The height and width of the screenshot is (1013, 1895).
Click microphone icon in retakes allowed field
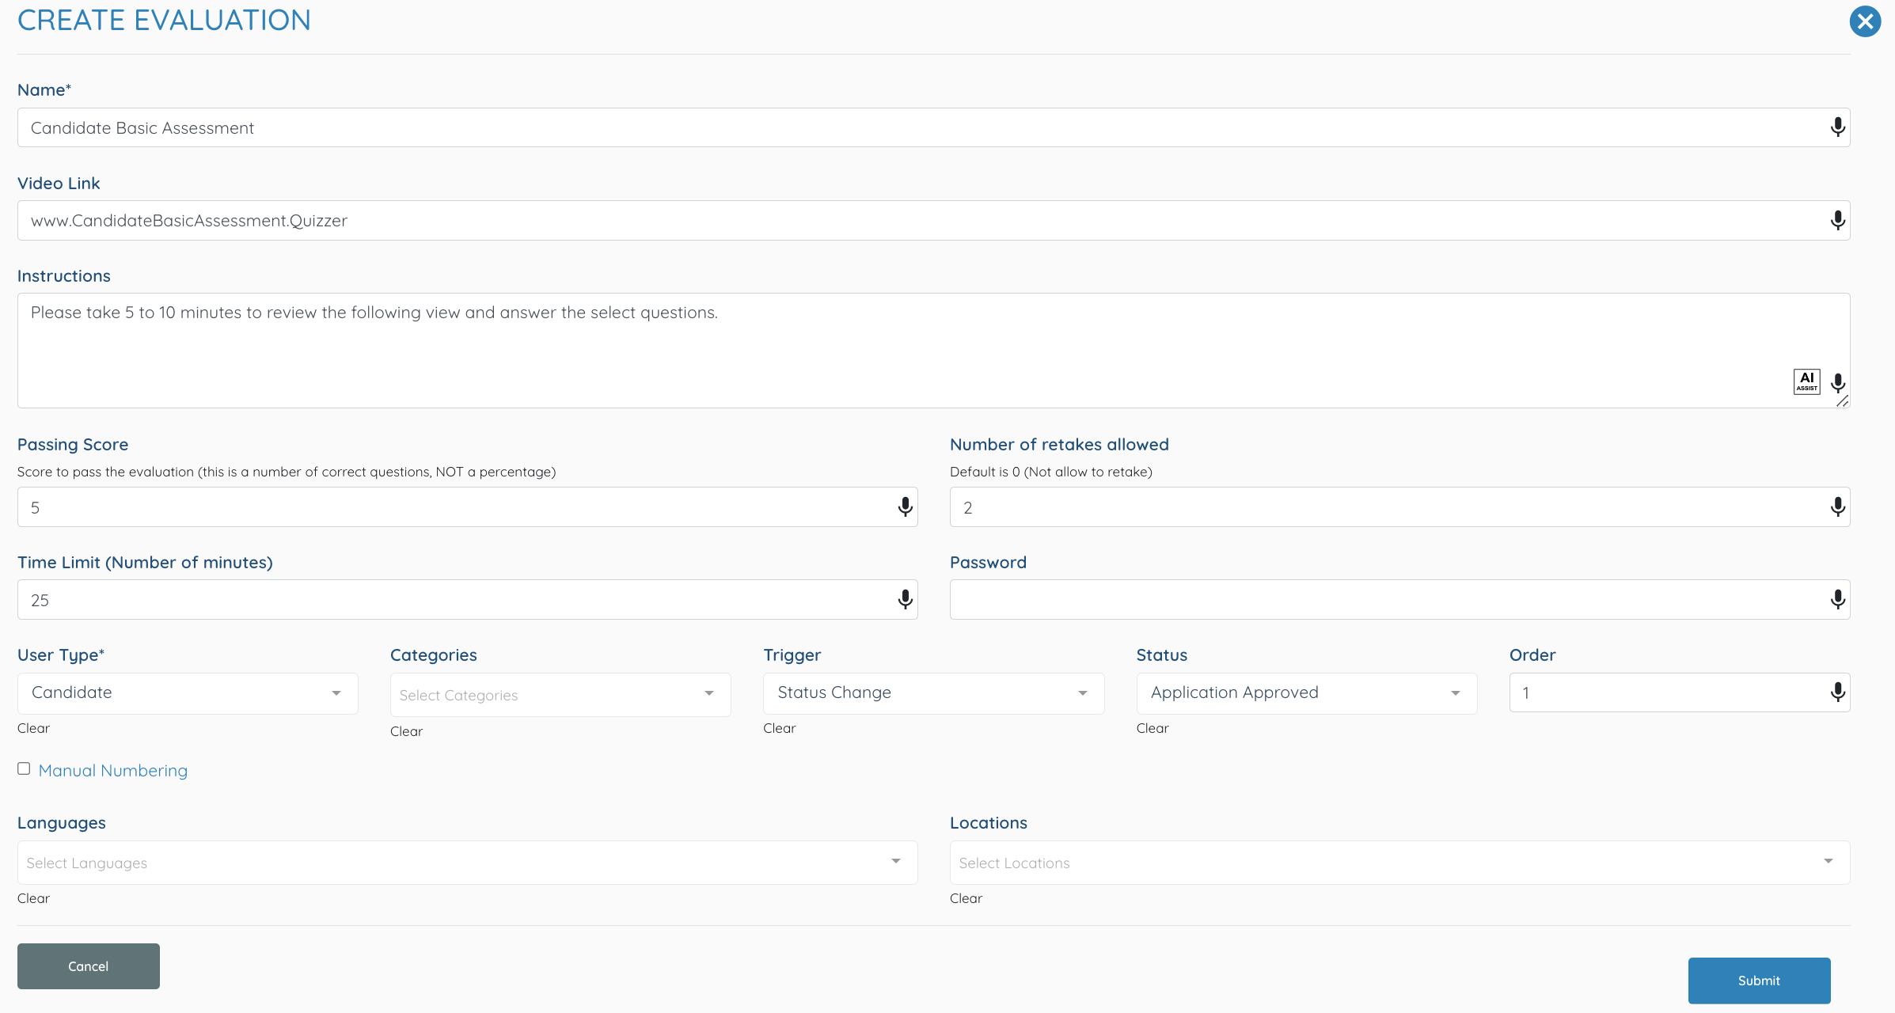coord(1837,507)
